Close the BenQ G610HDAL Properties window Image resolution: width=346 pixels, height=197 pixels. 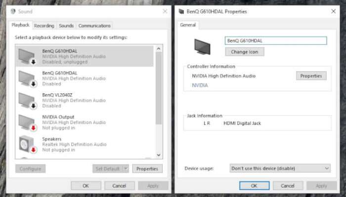(334, 11)
